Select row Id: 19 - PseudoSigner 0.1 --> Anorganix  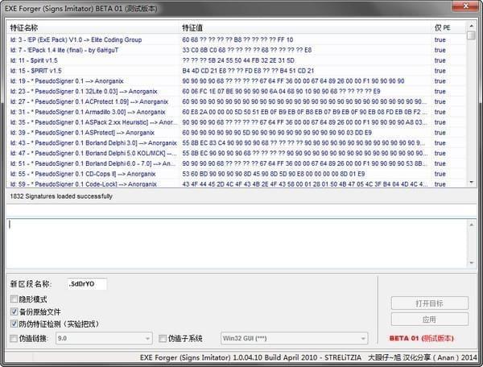point(236,81)
